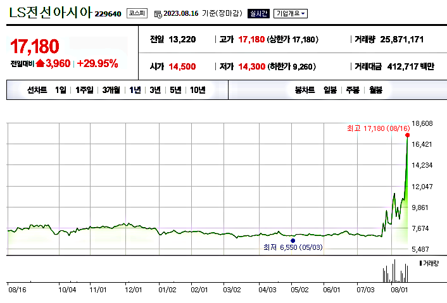Click the blue low-point marker on the chart
Image resolution: width=447 pixels, height=303 pixels.
293,240
